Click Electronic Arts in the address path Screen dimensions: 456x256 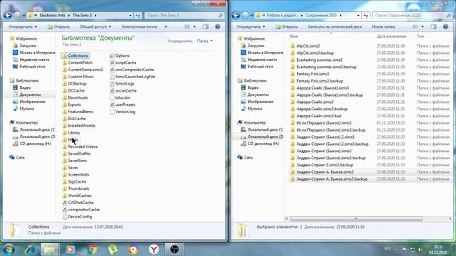coord(52,16)
